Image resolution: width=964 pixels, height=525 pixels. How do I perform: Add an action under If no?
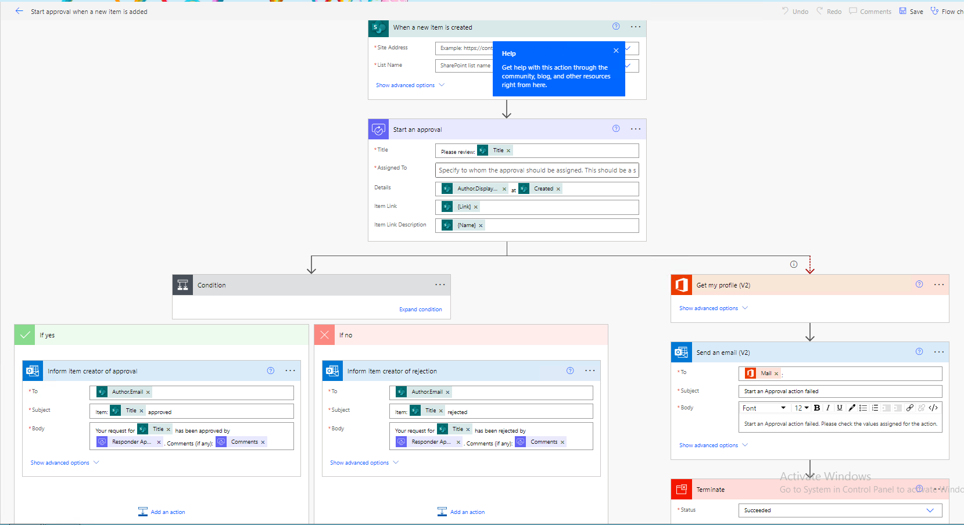click(461, 512)
